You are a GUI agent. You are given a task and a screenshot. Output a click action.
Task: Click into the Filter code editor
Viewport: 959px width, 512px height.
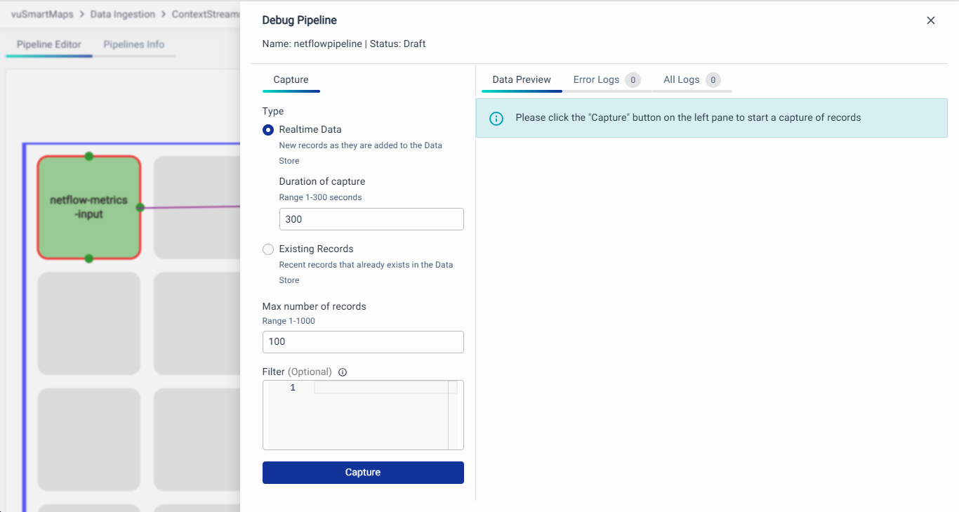[379, 414]
